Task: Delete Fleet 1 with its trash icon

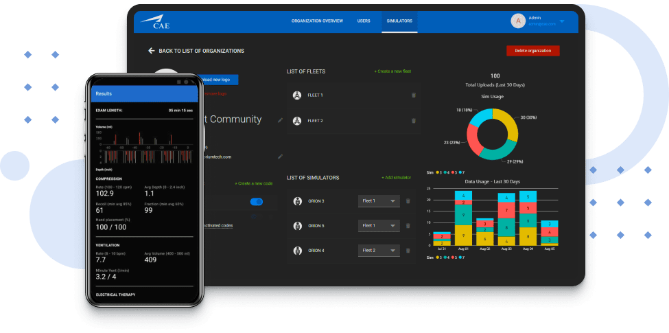Action: (x=414, y=95)
